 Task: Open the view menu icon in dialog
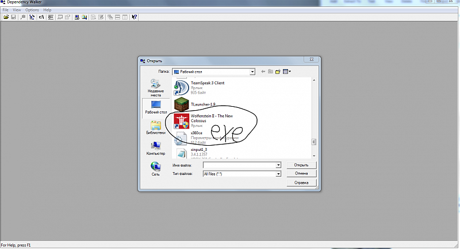286,71
